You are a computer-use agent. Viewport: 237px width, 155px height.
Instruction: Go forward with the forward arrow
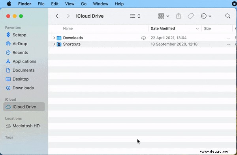point(68,16)
